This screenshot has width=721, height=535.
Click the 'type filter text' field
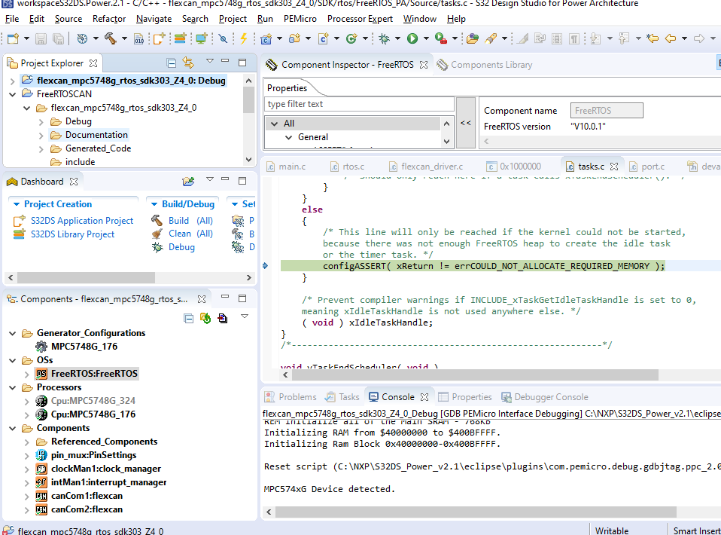pos(357,104)
